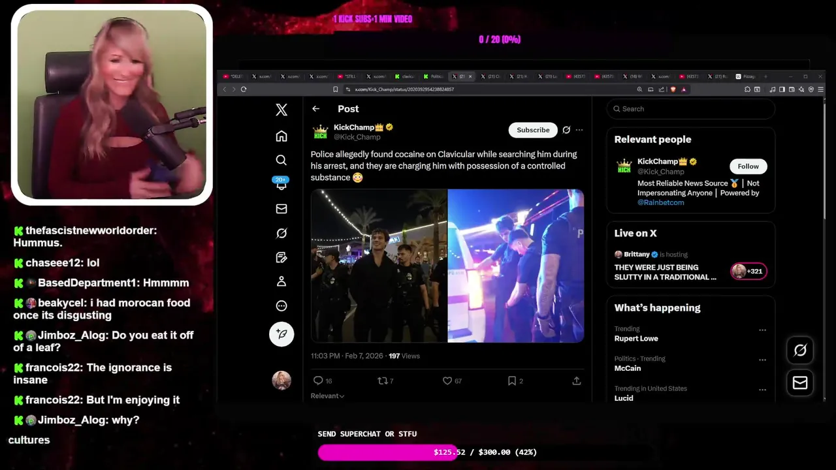Click the round white compose Post button
The height and width of the screenshot is (470, 836).
281,334
